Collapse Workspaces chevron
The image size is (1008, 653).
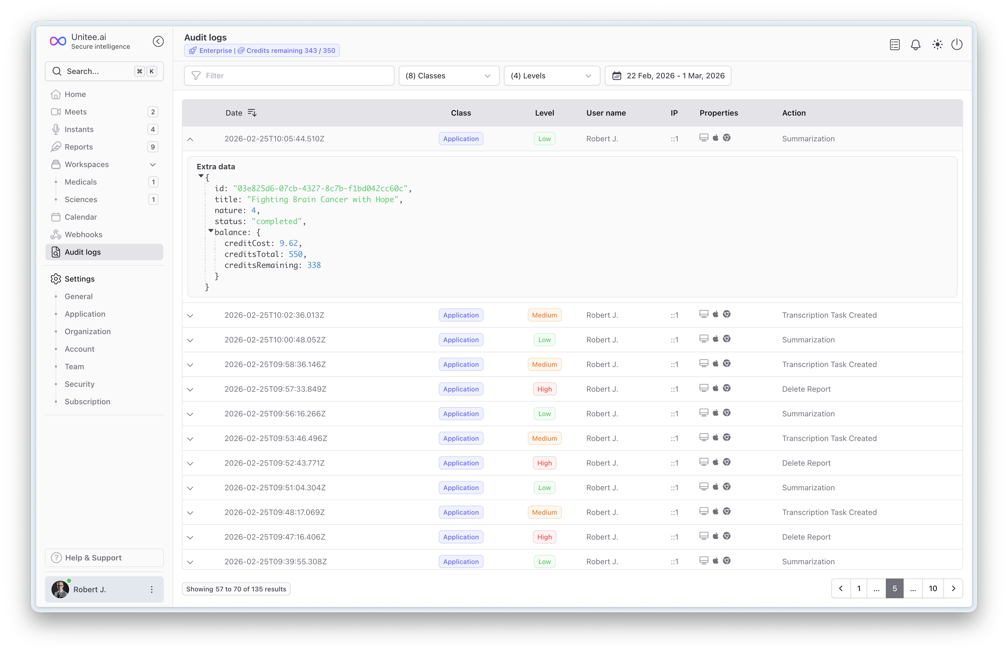tap(153, 164)
